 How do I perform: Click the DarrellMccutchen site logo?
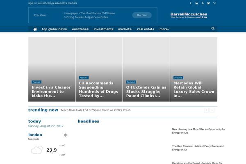pos(189,16)
